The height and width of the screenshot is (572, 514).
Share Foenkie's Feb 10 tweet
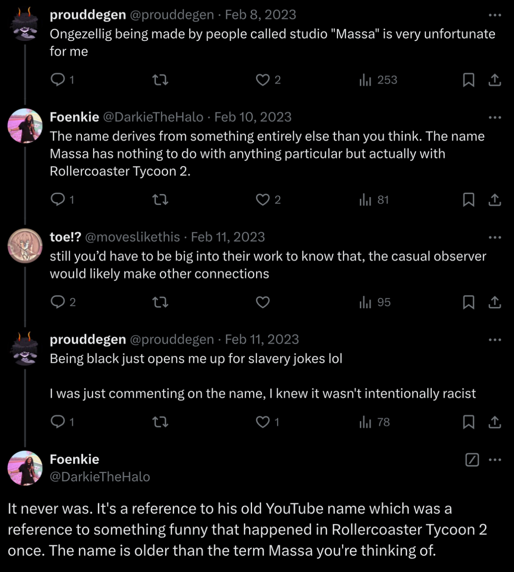click(495, 200)
